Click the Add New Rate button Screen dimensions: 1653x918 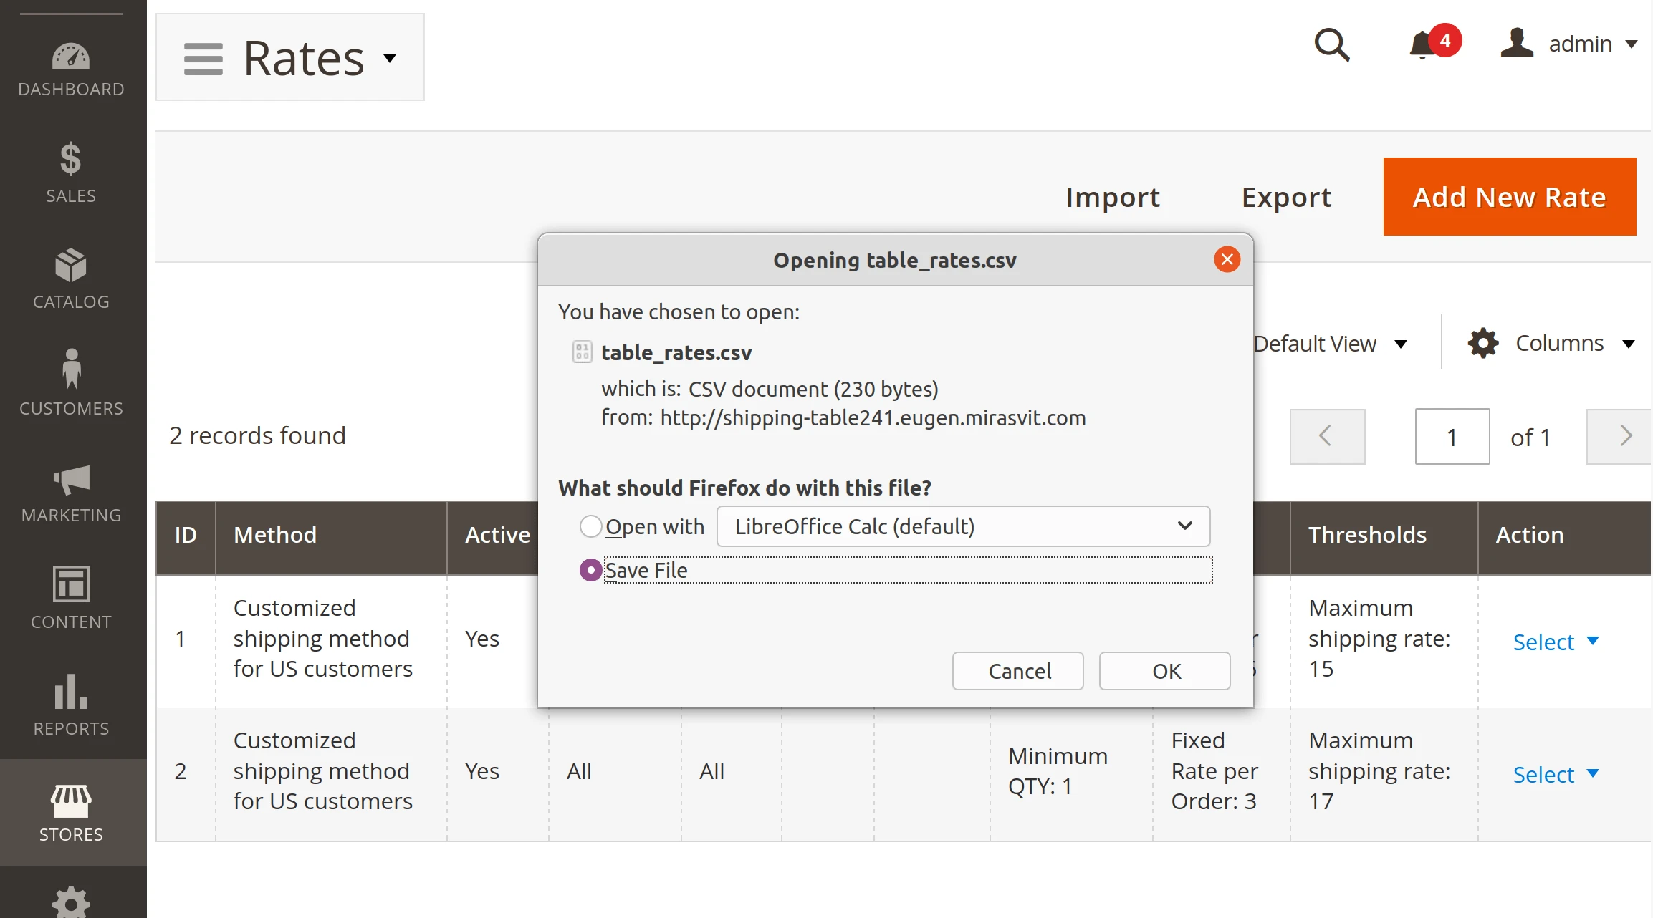click(1508, 196)
